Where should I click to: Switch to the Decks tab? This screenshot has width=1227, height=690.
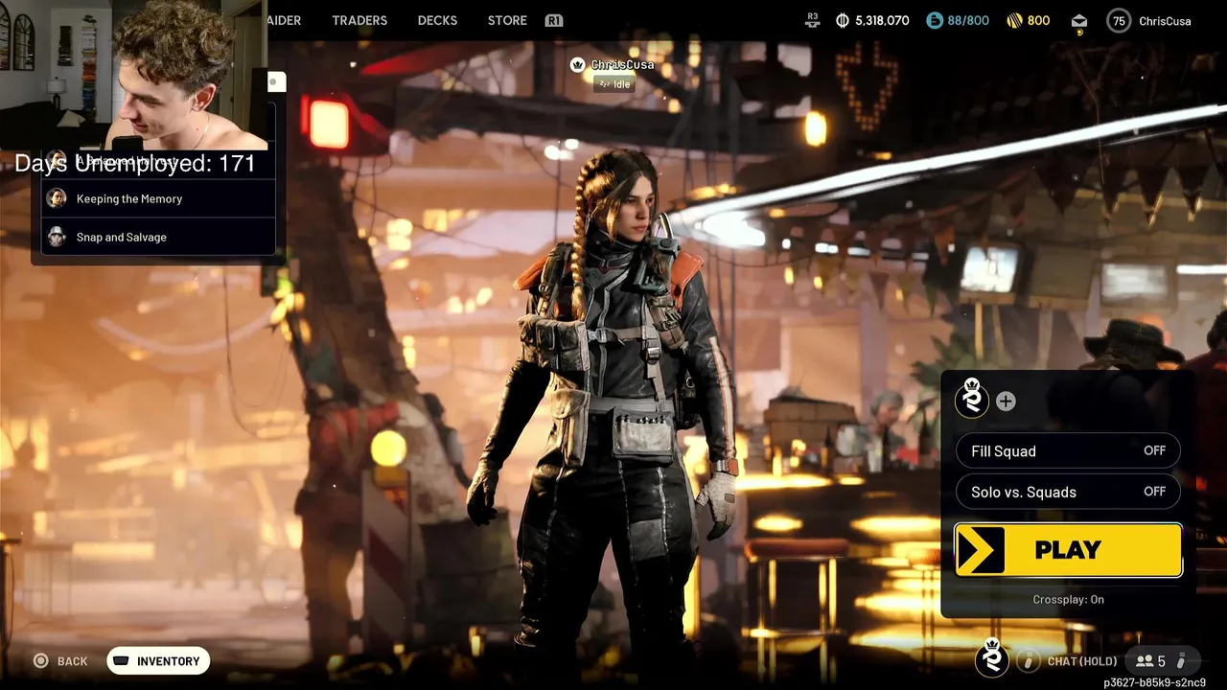[x=437, y=20]
